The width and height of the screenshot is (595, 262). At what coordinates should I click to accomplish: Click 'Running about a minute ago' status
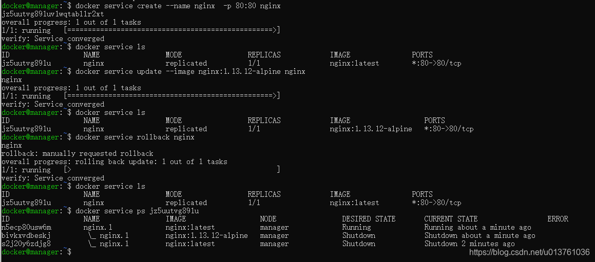pyautogui.click(x=478, y=227)
